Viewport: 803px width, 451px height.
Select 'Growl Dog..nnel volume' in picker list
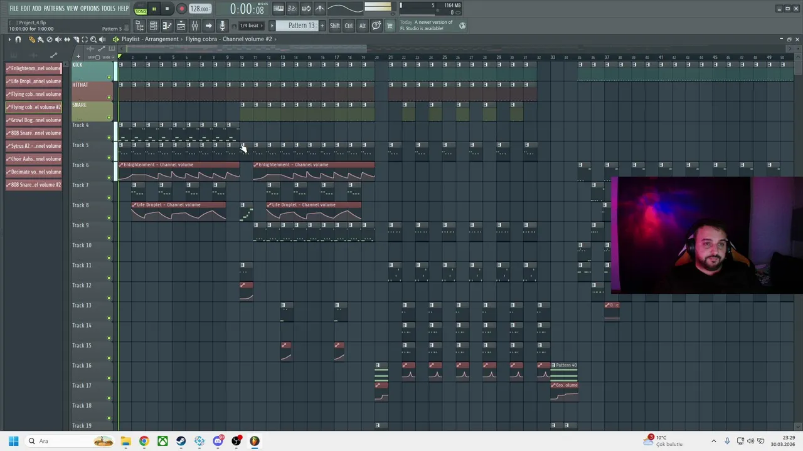[x=34, y=120]
